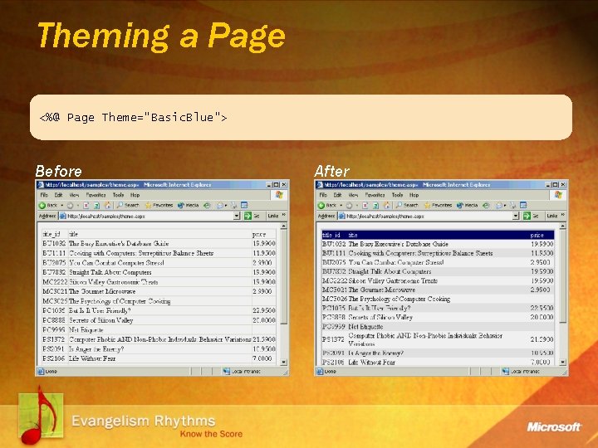The height and width of the screenshot is (448, 598).
Task: Click 'Life Without Fear' in Before window
Action: click(x=92, y=358)
